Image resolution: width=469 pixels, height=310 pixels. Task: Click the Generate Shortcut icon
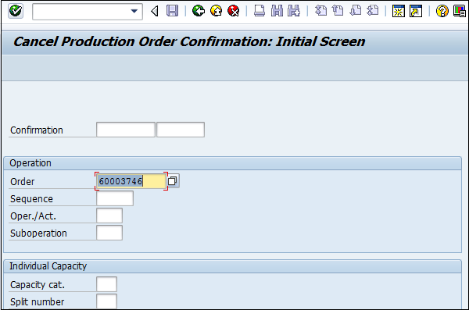click(x=416, y=11)
